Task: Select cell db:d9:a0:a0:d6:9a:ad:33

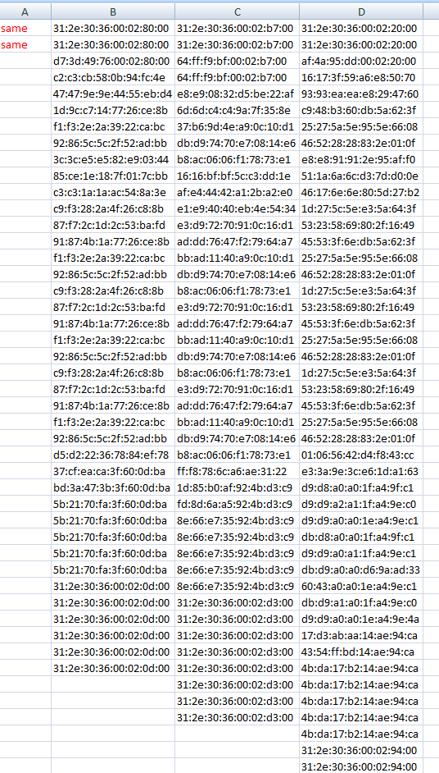Action: click(361, 570)
